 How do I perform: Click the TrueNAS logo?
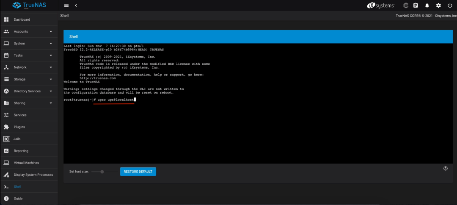click(29, 5)
